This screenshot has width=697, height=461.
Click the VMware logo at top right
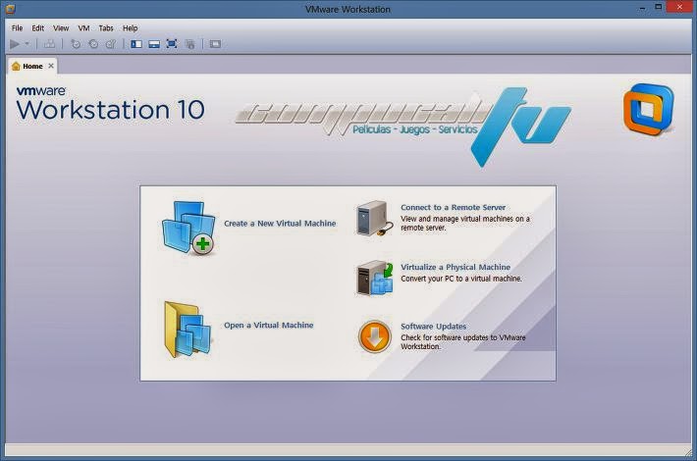coord(649,109)
